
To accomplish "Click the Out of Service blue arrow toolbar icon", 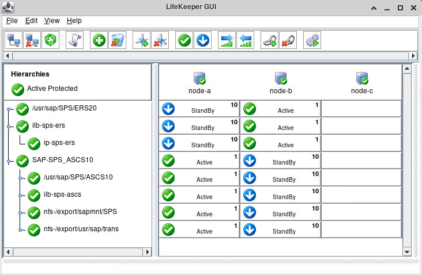I will click(x=203, y=40).
